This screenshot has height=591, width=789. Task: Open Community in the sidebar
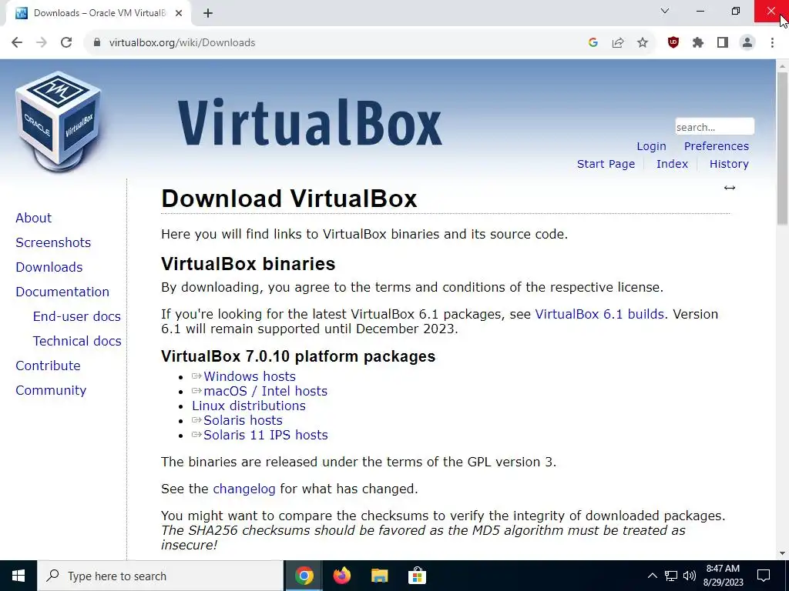(x=51, y=390)
